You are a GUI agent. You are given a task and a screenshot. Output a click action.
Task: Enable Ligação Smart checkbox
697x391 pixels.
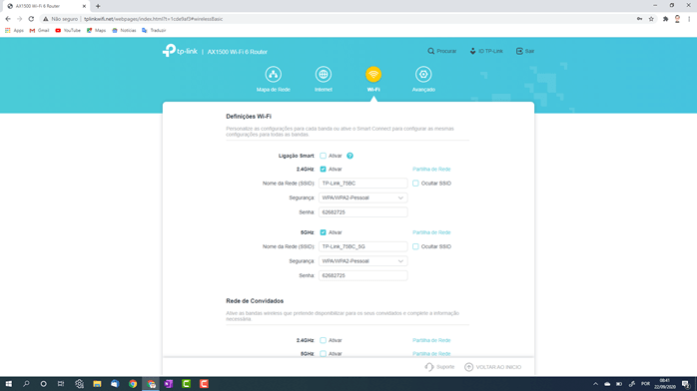pos(324,156)
